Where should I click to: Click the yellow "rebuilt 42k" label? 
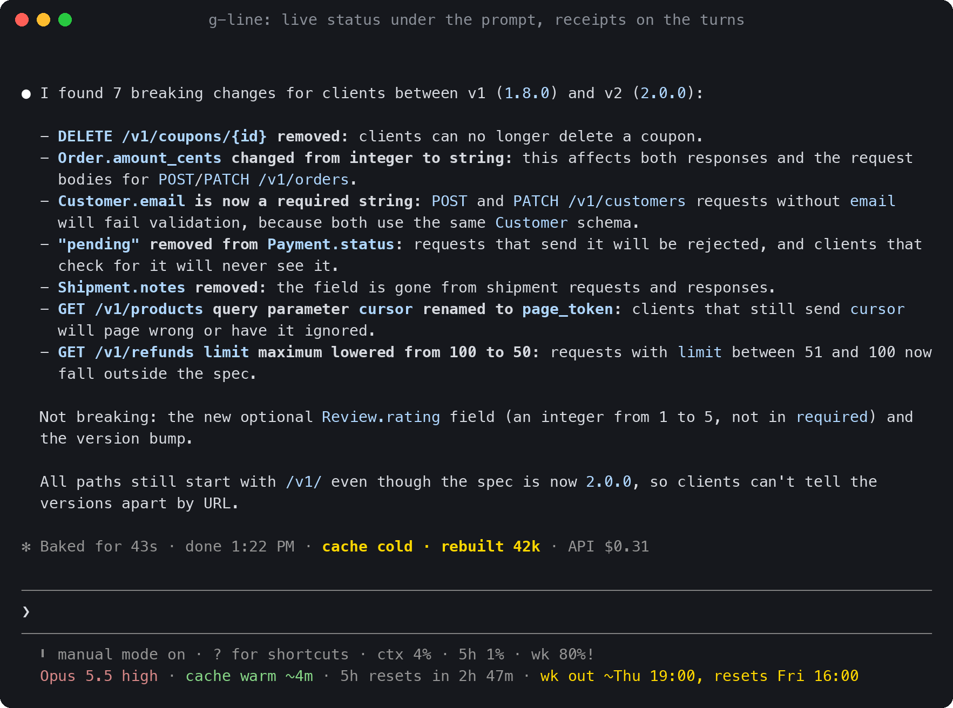click(490, 547)
